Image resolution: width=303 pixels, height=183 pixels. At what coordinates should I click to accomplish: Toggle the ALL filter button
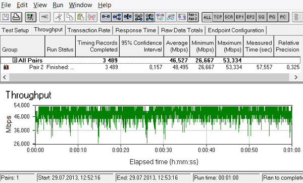pos(207,17)
